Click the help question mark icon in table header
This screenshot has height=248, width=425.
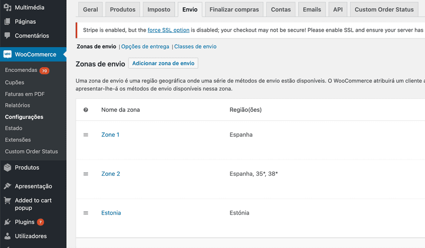coord(86,110)
